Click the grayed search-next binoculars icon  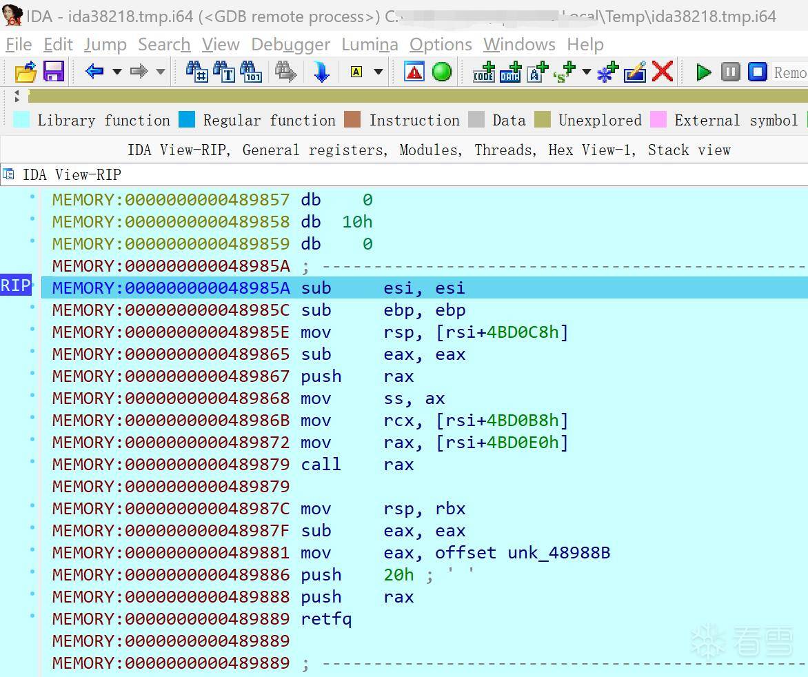(x=285, y=72)
